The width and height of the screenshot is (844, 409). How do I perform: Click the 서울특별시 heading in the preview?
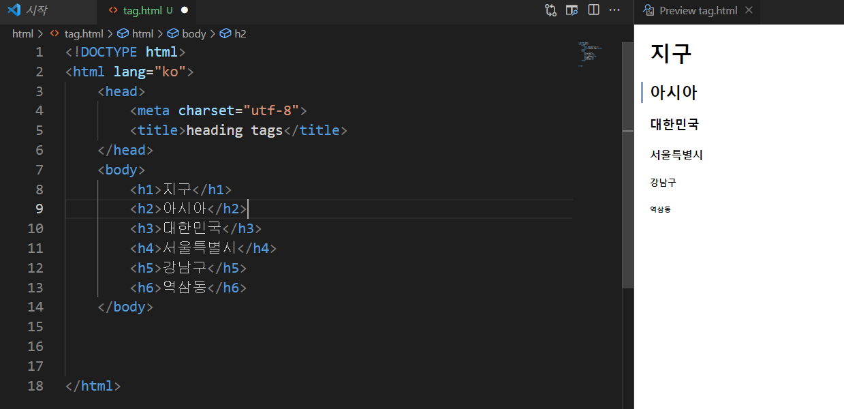pyautogui.click(x=676, y=155)
